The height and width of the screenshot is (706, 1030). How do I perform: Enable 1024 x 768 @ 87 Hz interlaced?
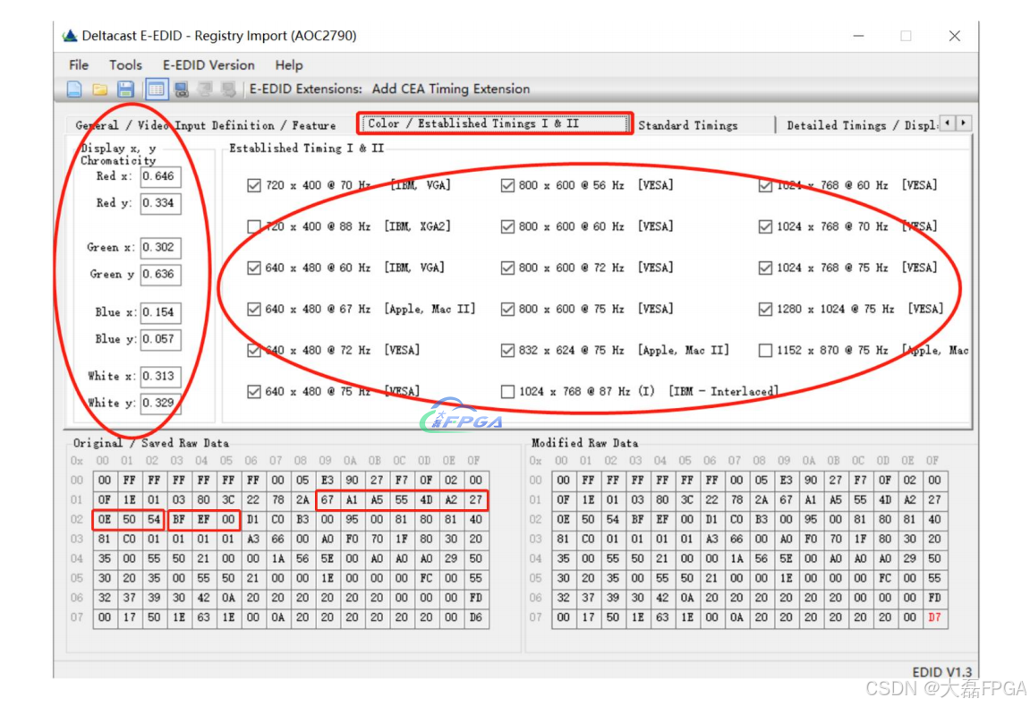[x=507, y=392]
